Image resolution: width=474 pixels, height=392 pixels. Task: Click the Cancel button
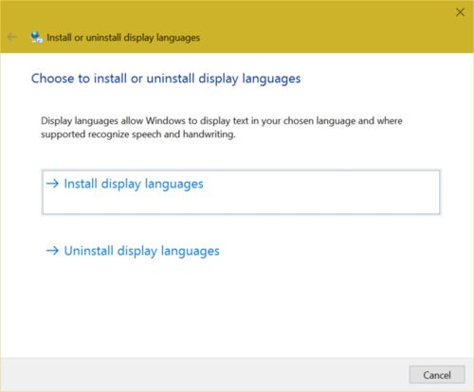[x=437, y=375]
